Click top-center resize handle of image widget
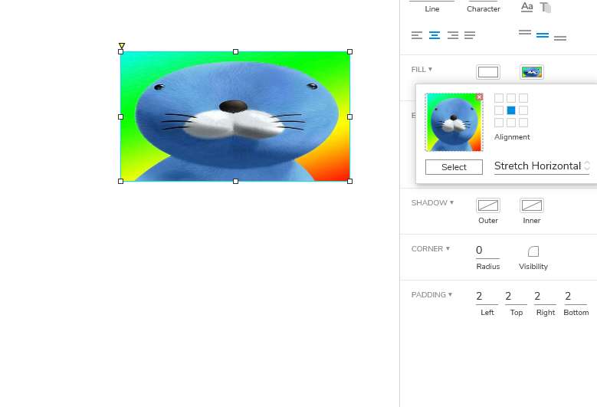The width and height of the screenshot is (597, 407). tap(236, 52)
